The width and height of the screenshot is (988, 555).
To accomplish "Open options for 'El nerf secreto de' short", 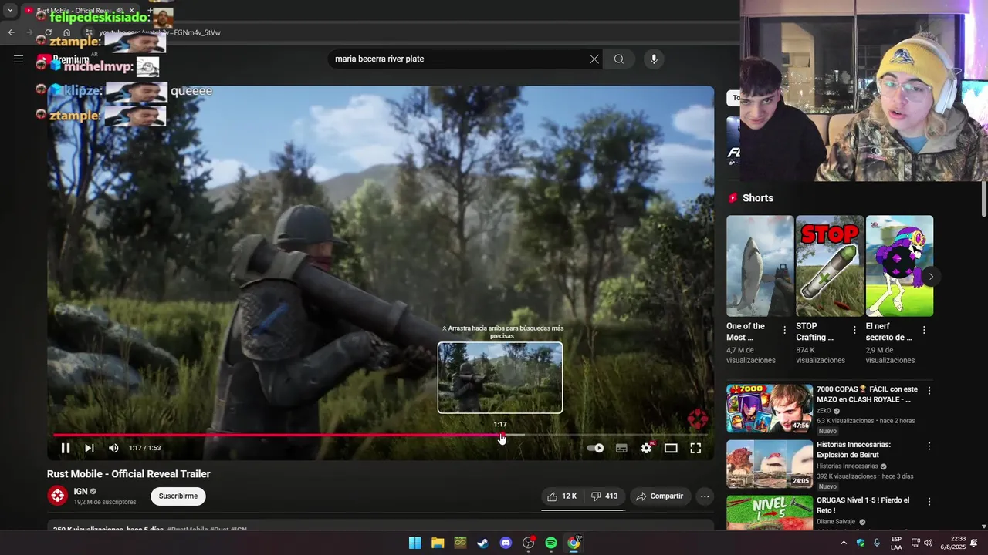I will (x=924, y=330).
